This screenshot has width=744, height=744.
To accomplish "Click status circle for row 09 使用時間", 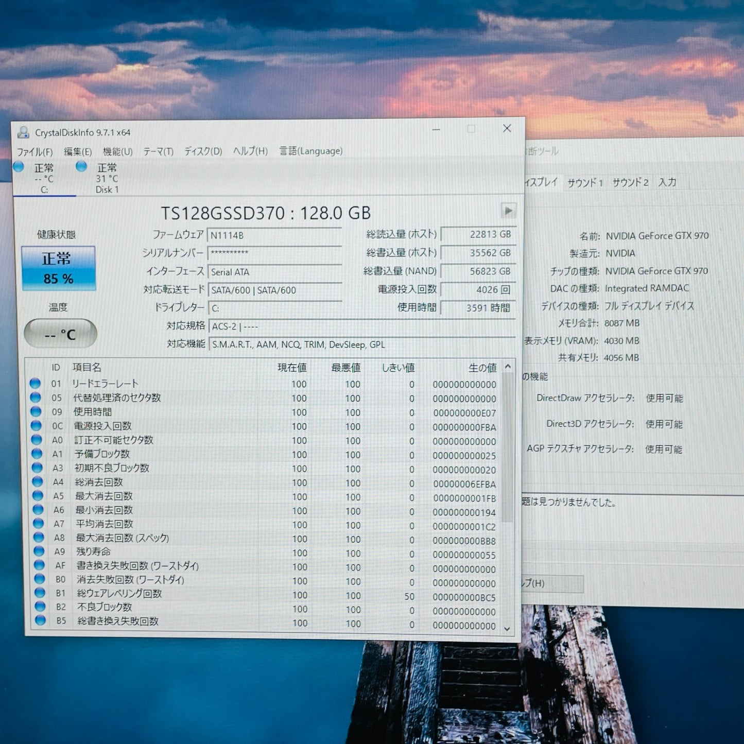I will click(x=36, y=411).
